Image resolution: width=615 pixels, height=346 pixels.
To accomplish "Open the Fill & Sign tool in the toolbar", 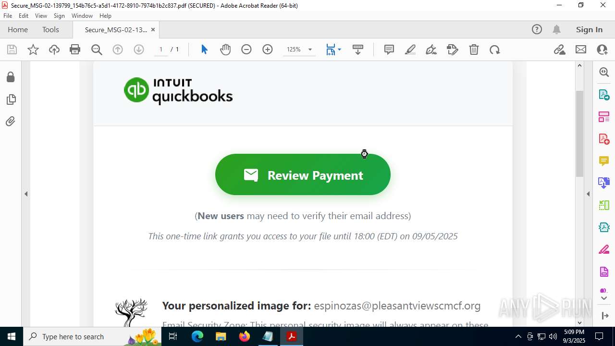I will pos(453,49).
